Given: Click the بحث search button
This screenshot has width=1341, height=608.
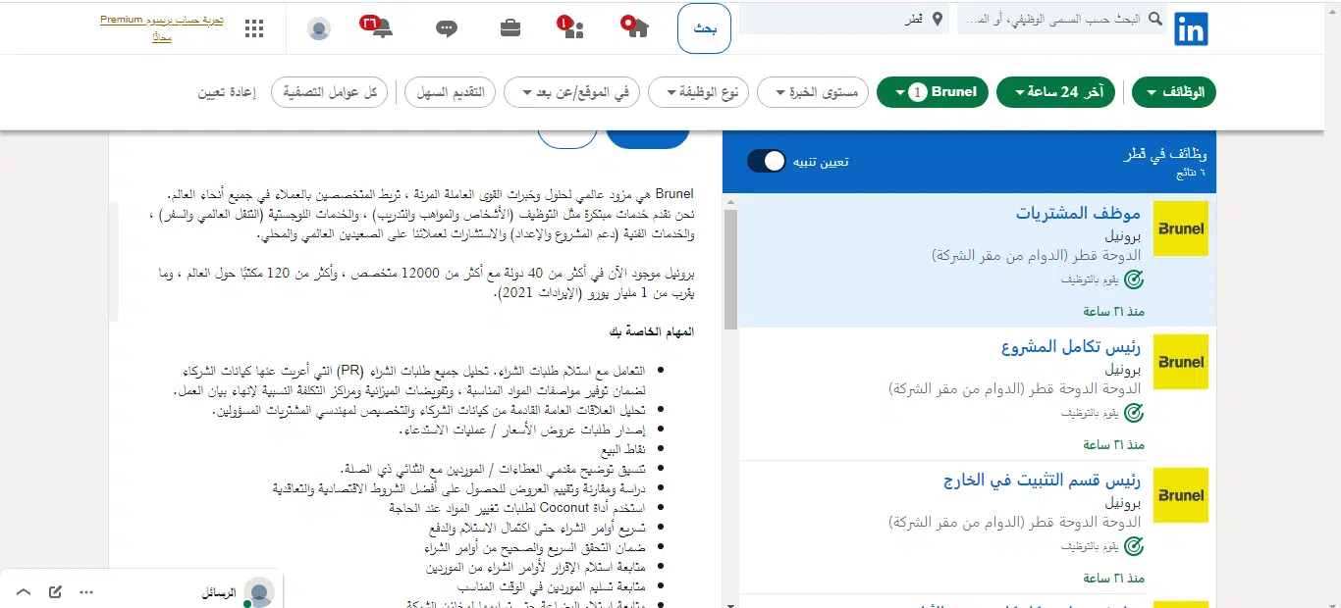Looking at the screenshot, I should click(705, 28).
